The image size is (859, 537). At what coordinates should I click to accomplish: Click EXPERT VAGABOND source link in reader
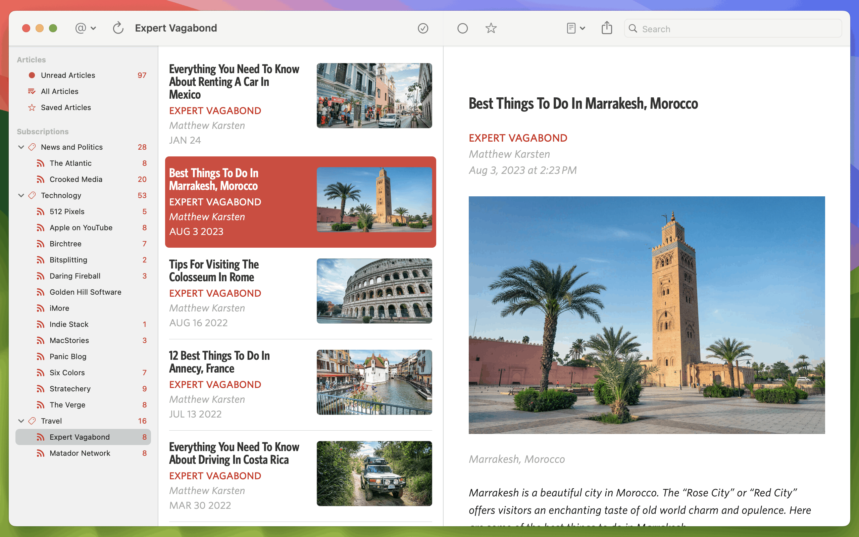coord(518,138)
